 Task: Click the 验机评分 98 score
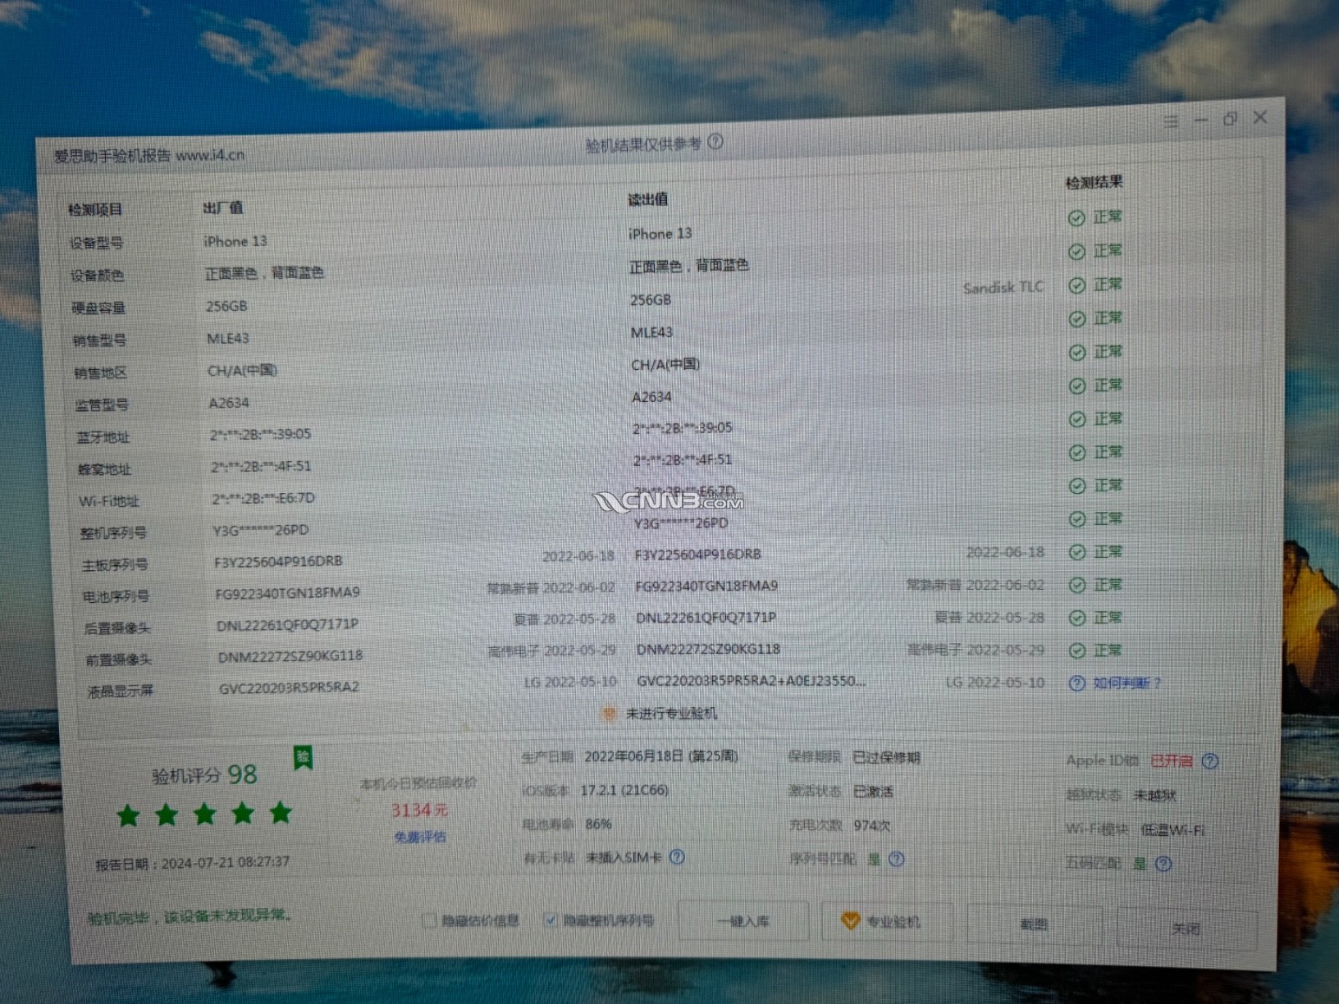tap(204, 774)
